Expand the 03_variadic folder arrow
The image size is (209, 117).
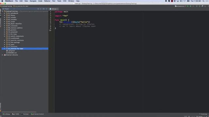tap(5, 18)
